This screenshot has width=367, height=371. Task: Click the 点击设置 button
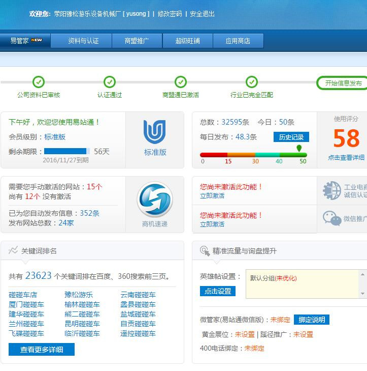coord(218,291)
